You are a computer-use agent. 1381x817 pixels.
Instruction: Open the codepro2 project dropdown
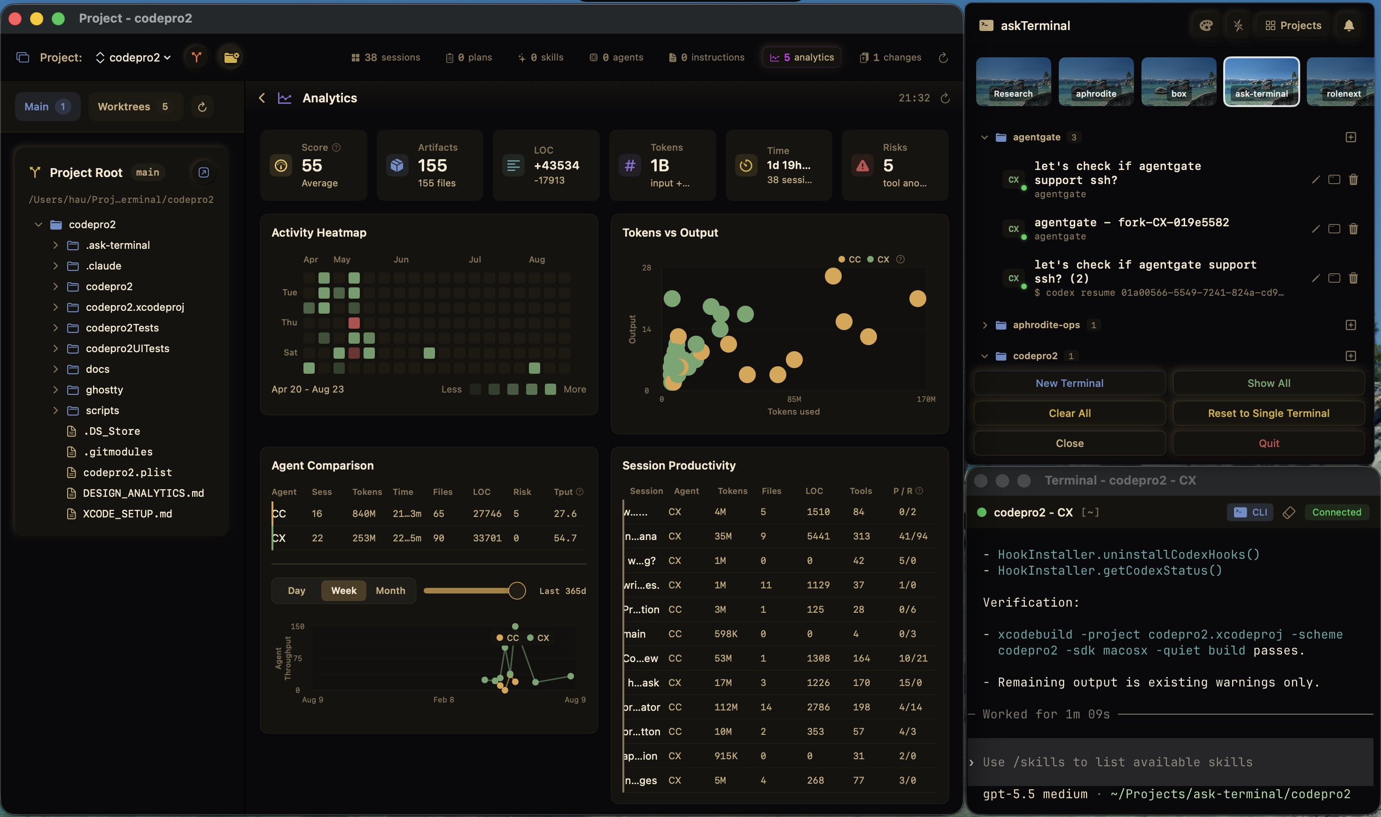pos(133,57)
